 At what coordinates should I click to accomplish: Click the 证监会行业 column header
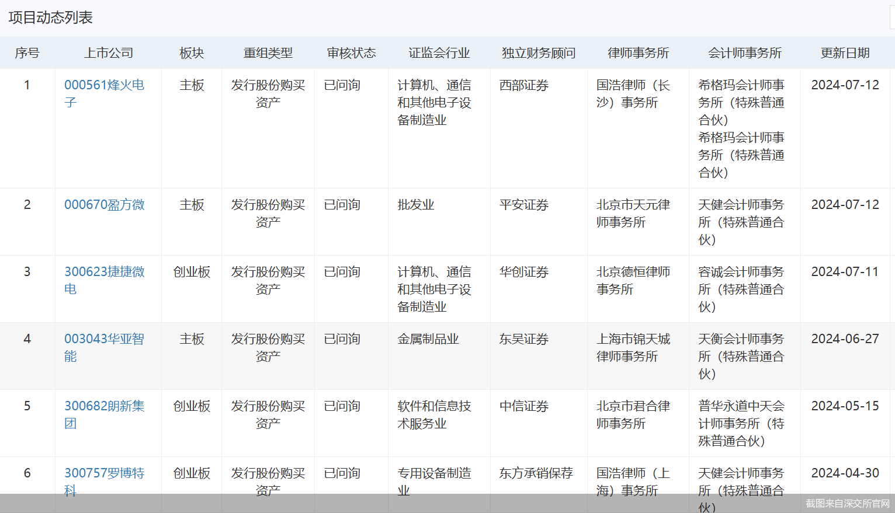point(439,53)
